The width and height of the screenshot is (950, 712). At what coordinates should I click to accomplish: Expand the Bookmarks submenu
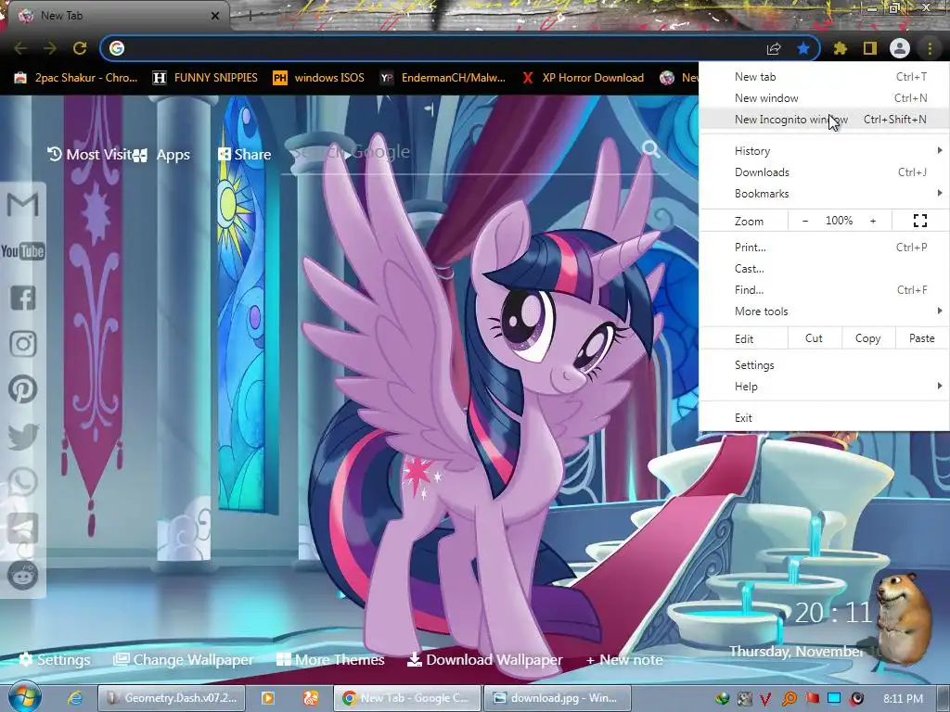click(x=824, y=194)
